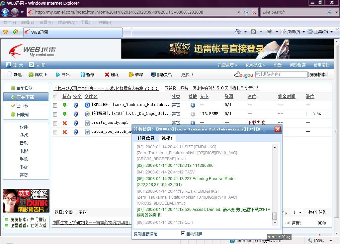The image size is (340, 244).
Task: Click the Stop loading red X icon
Action: point(254,12)
